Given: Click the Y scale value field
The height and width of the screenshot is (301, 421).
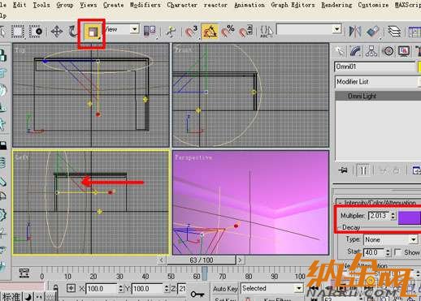Looking at the screenshot, I should tap(147, 289).
